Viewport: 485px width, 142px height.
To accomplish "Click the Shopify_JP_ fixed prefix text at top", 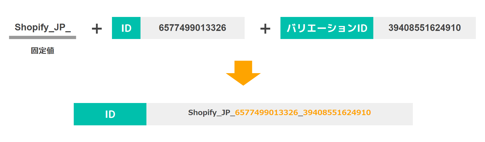I will 43,27.
